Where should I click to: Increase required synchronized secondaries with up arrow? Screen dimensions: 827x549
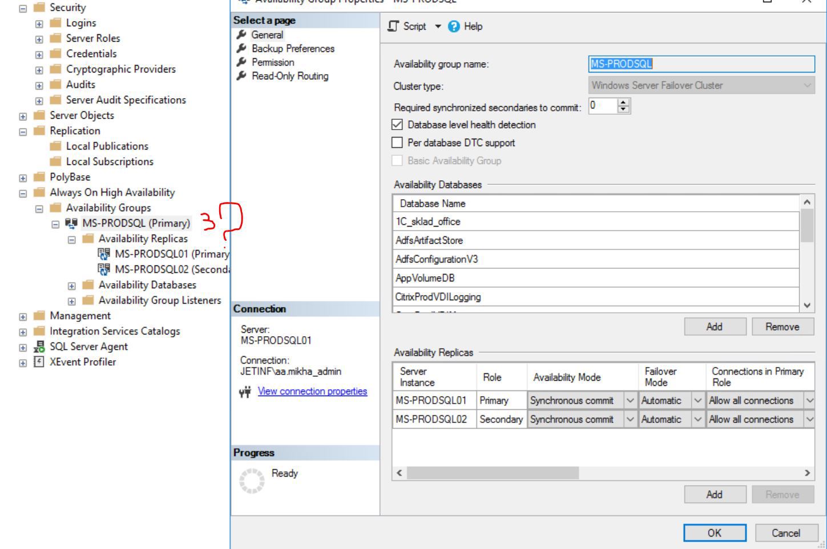(623, 103)
